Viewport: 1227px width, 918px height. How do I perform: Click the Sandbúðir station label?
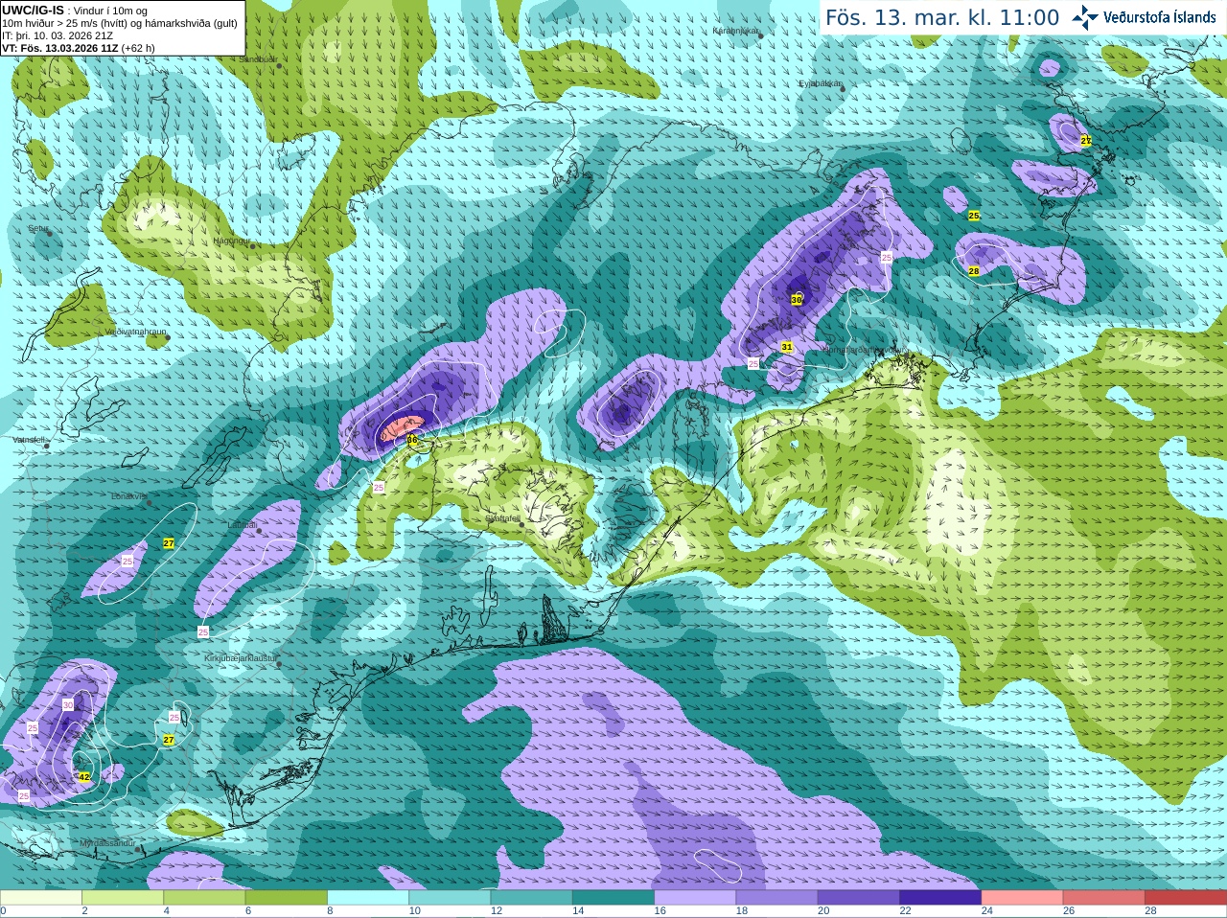[257, 59]
